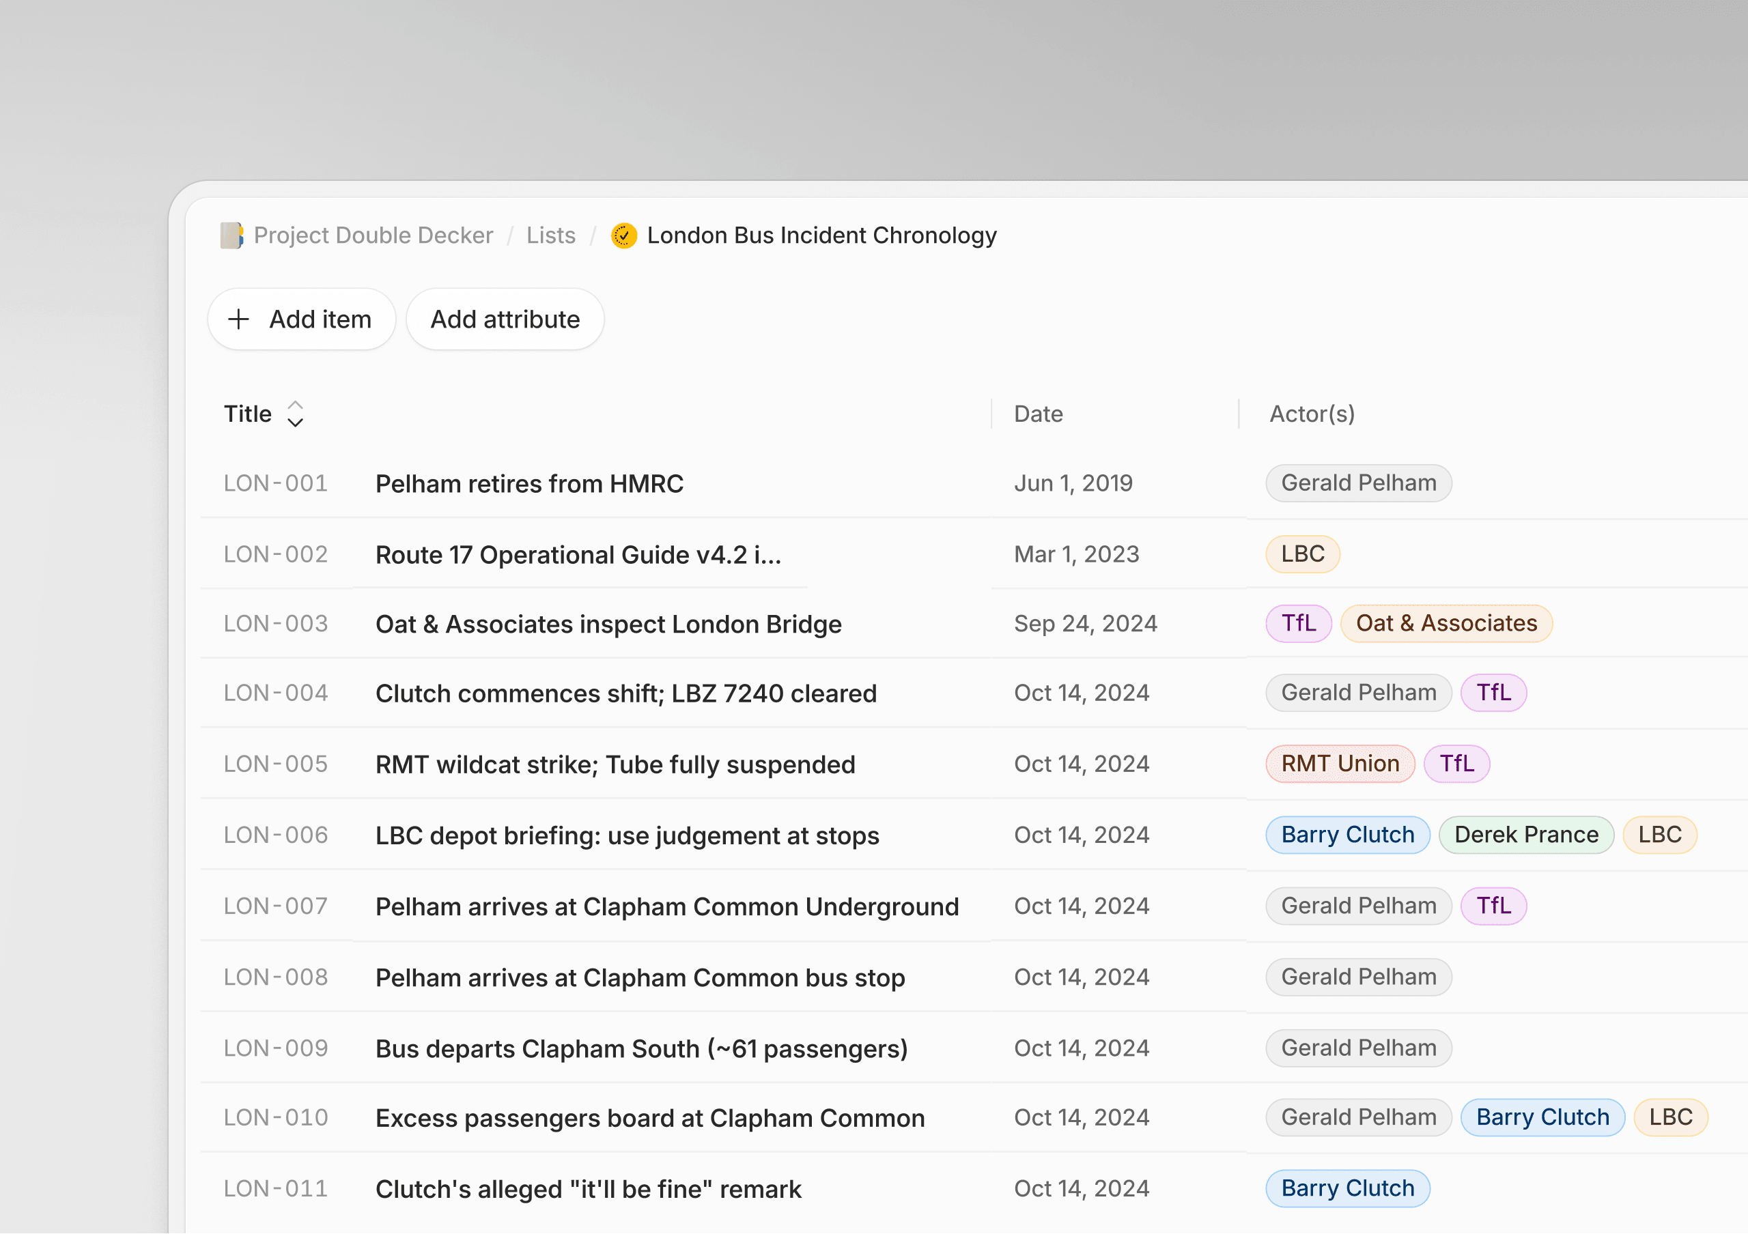Select the Date column header
1748x1234 pixels.
[1039, 414]
